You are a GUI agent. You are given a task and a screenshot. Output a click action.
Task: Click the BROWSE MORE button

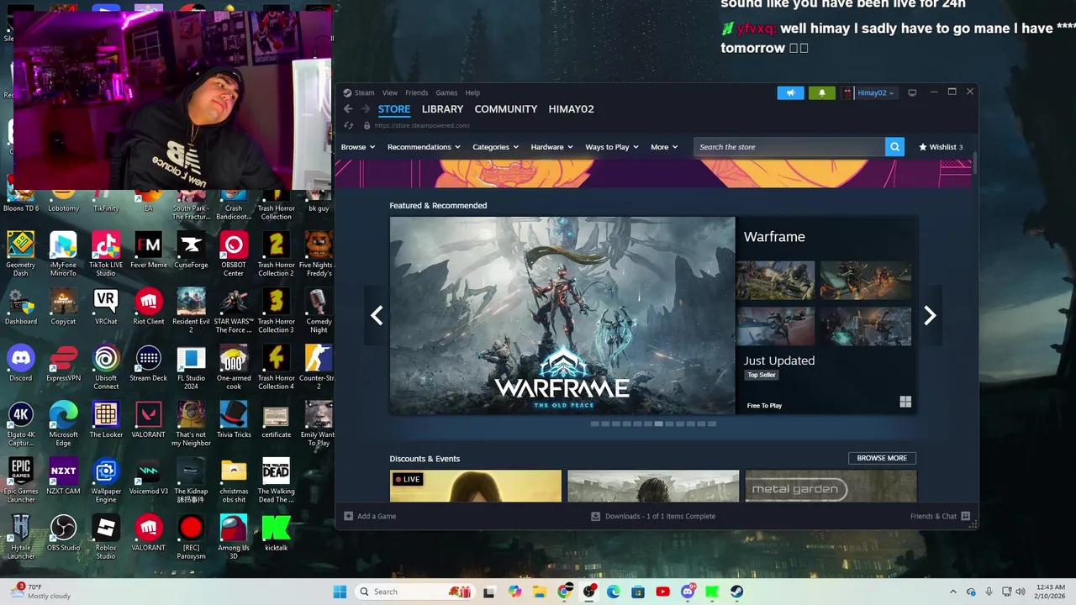click(x=882, y=458)
